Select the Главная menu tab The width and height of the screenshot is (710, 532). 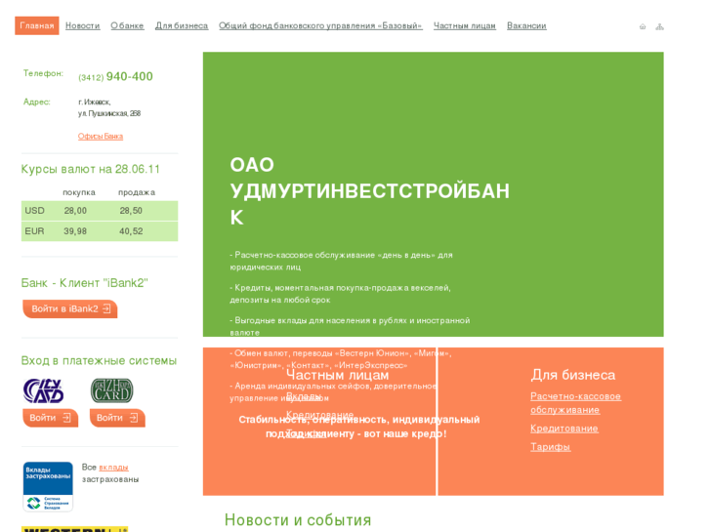point(37,25)
